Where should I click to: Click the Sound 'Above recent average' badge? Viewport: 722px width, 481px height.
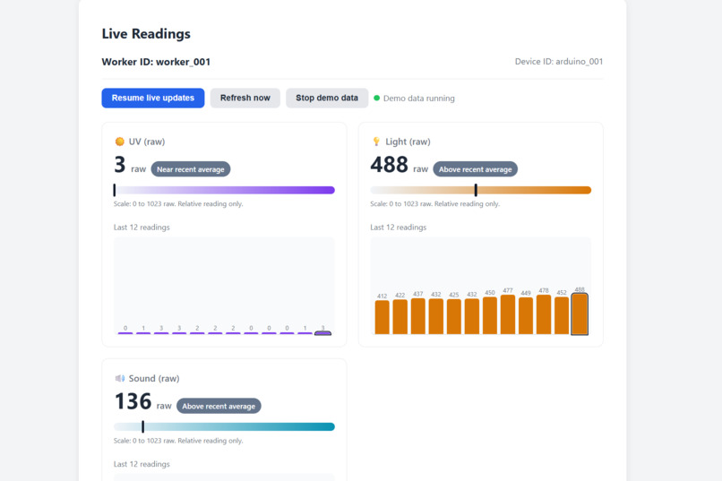pos(219,406)
